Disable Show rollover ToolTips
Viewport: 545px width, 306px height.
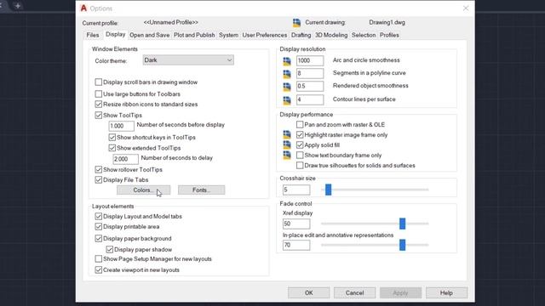(99, 170)
